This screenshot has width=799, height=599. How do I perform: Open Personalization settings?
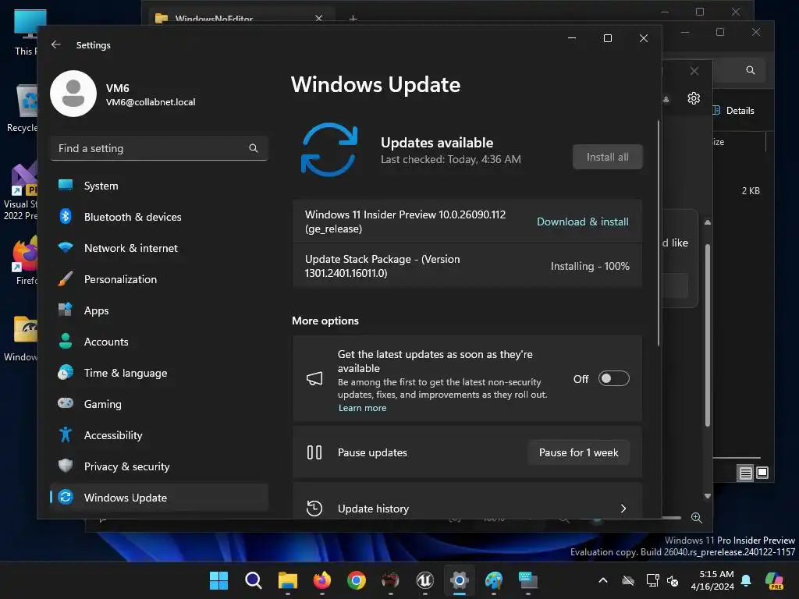(x=159, y=279)
